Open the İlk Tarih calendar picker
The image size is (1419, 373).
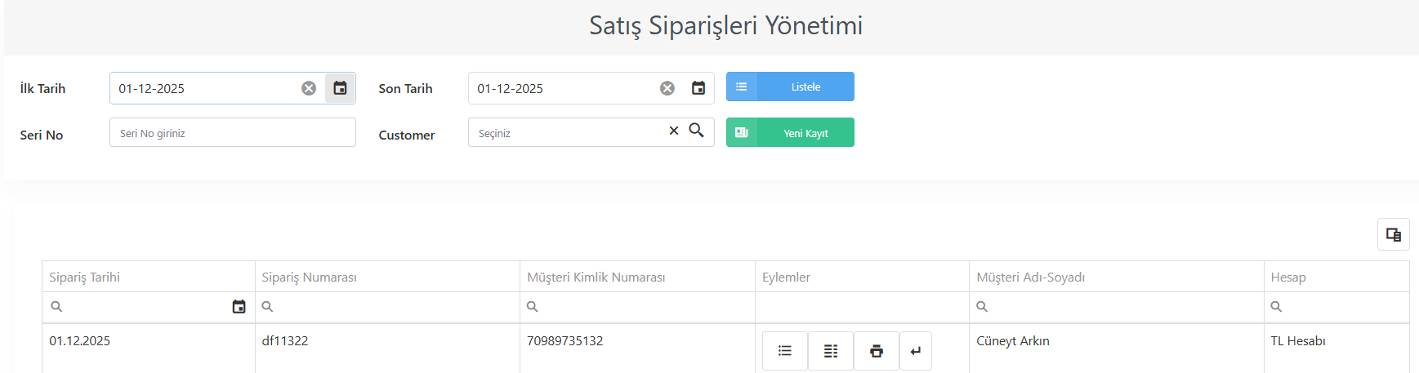pos(340,88)
